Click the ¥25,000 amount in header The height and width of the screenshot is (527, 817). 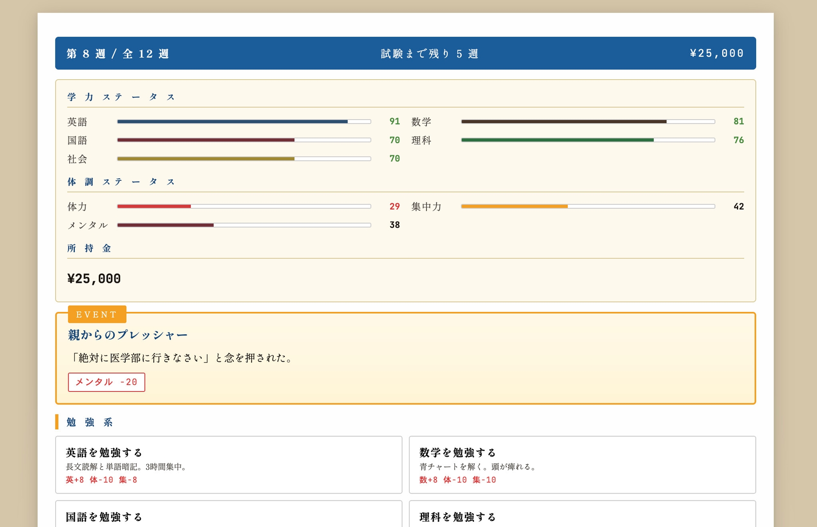coord(717,53)
